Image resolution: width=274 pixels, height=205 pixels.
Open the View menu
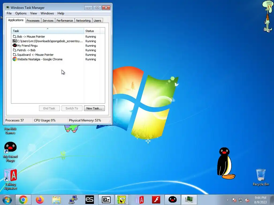pos(33,13)
